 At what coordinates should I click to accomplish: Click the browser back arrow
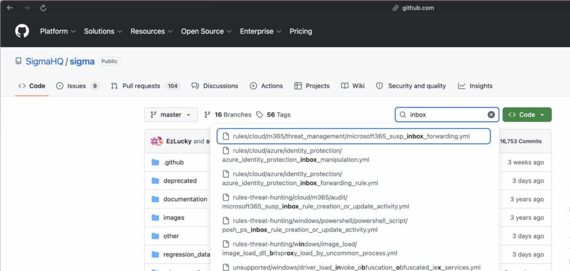[9, 8]
